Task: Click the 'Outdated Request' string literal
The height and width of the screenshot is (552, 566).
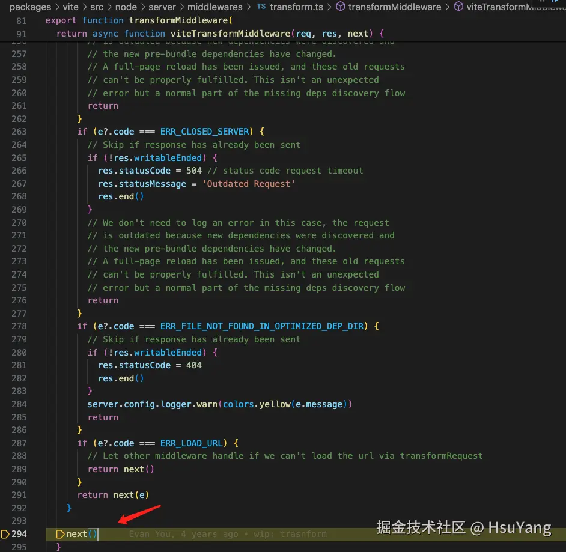Action: 249,184
